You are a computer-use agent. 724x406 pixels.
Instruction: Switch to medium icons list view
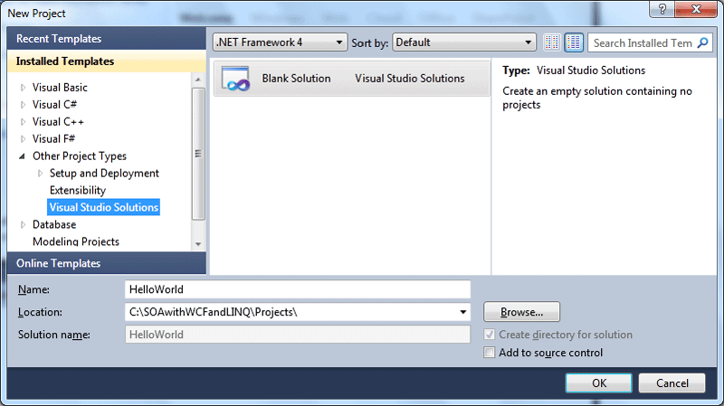[x=574, y=42]
